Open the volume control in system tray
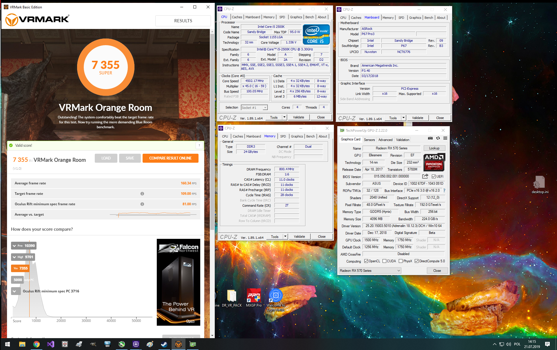Screen dimensions: 557x350 509,344
